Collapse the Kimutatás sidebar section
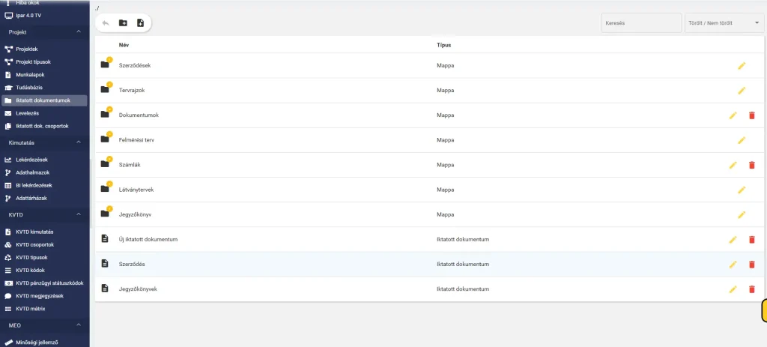767x347 pixels. [79, 142]
